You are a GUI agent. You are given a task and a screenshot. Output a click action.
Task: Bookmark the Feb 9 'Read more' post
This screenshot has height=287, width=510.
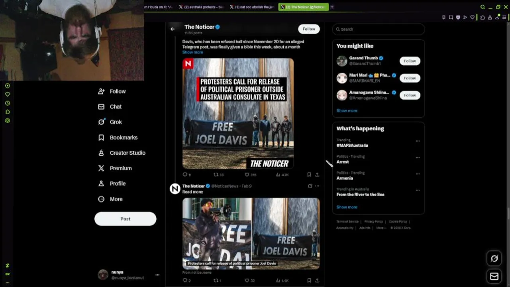(309, 281)
